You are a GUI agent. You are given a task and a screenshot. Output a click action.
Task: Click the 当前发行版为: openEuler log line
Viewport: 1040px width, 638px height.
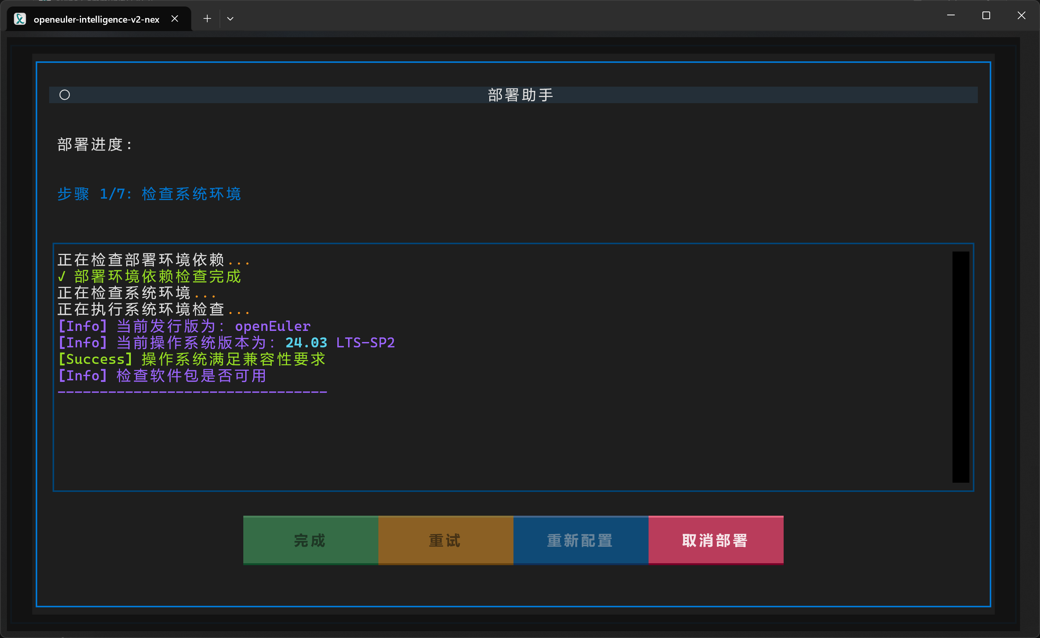tap(184, 326)
